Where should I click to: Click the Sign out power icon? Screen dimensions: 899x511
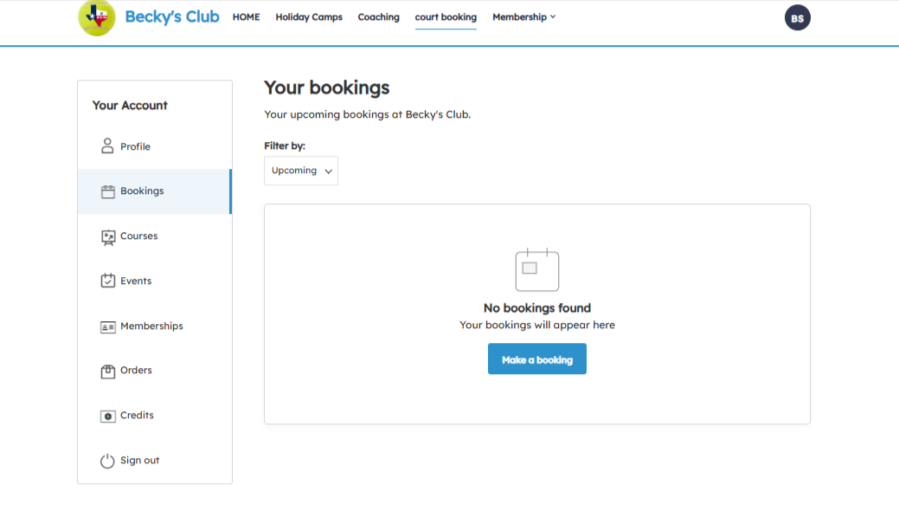pyautogui.click(x=107, y=461)
